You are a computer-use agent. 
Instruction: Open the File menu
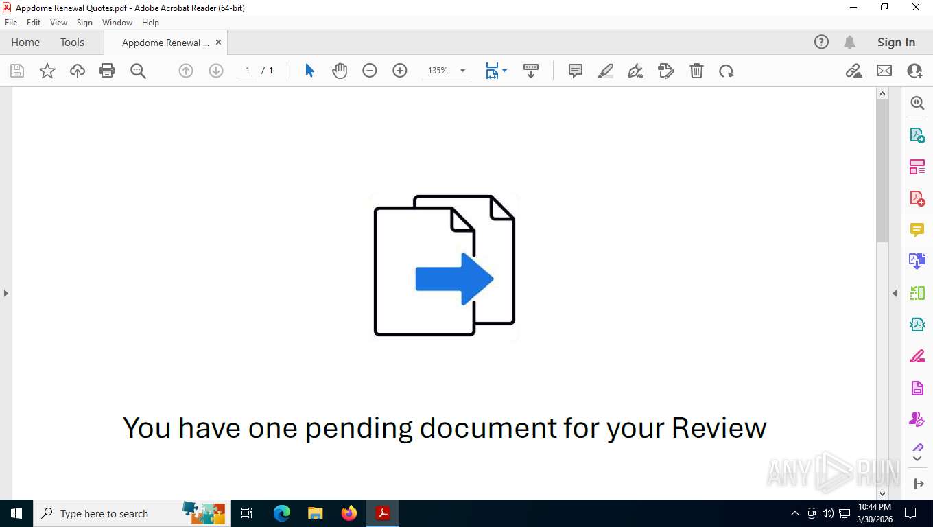pyautogui.click(x=11, y=23)
